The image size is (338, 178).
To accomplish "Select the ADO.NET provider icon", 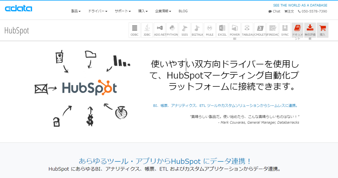I will (x=160, y=30).
